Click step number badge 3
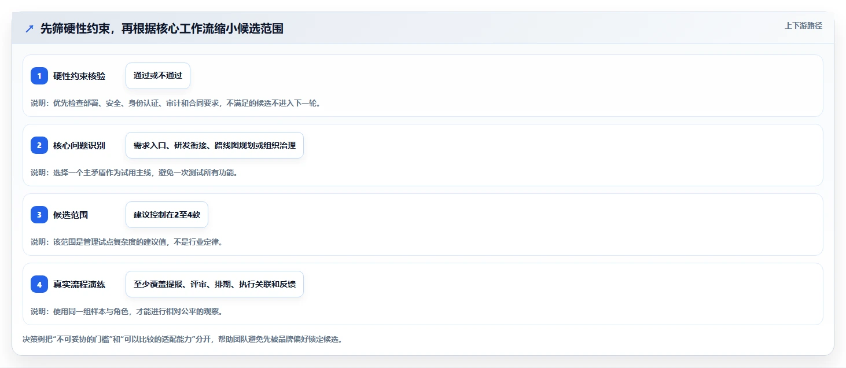Viewport: 846px width, 368px height. (39, 215)
